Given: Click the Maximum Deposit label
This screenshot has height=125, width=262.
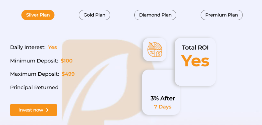Looking at the screenshot, I should point(35,74).
